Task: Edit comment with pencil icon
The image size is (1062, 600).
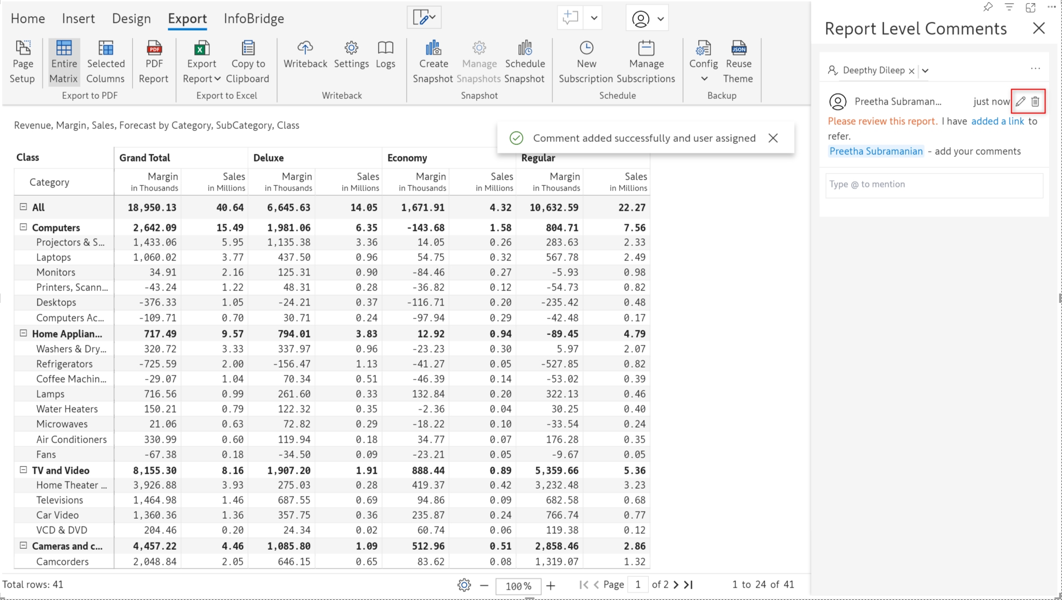Action: pyautogui.click(x=1020, y=101)
